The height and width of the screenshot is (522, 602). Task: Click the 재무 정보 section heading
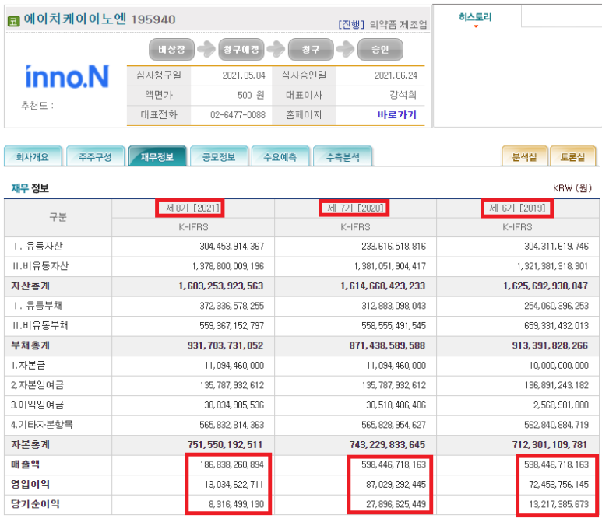[x=30, y=188]
